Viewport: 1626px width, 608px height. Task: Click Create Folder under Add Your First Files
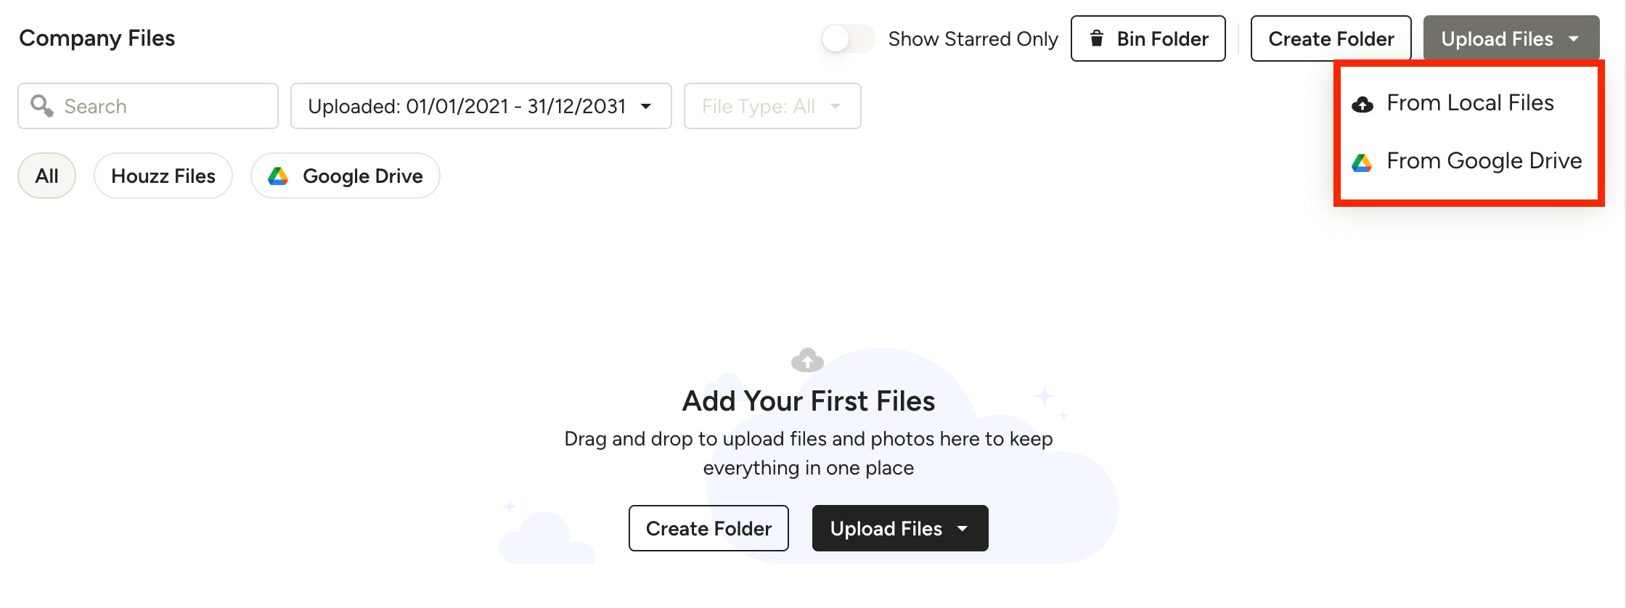708,528
